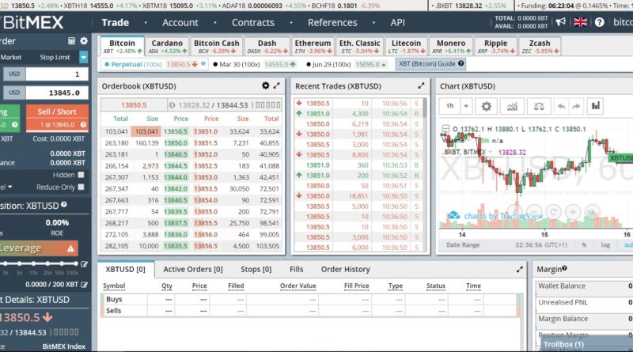Open chart settings gear icon
Viewport: 633px width, 352px height.
[487, 106]
